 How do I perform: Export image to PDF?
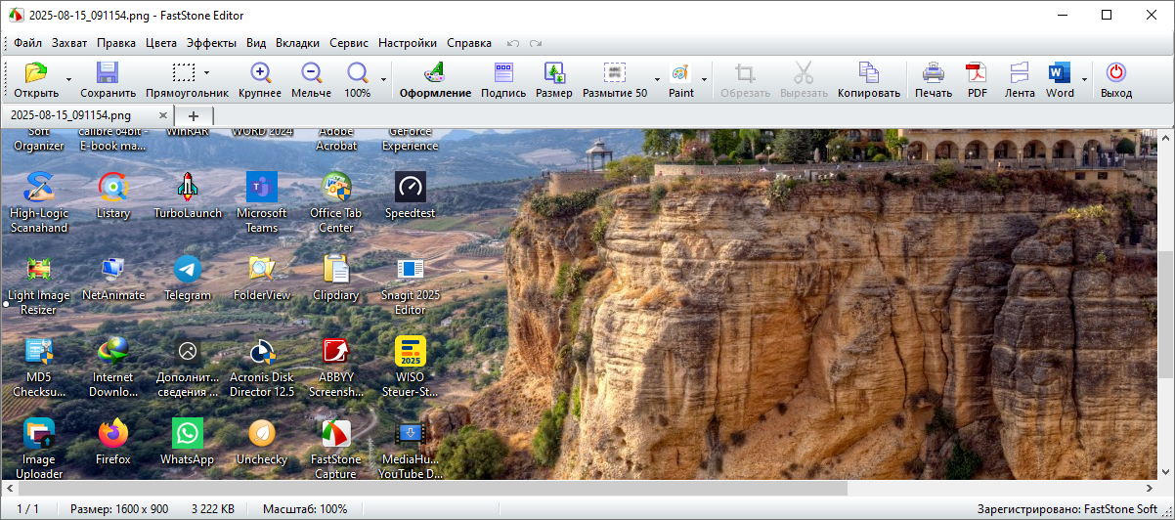coord(978,80)
